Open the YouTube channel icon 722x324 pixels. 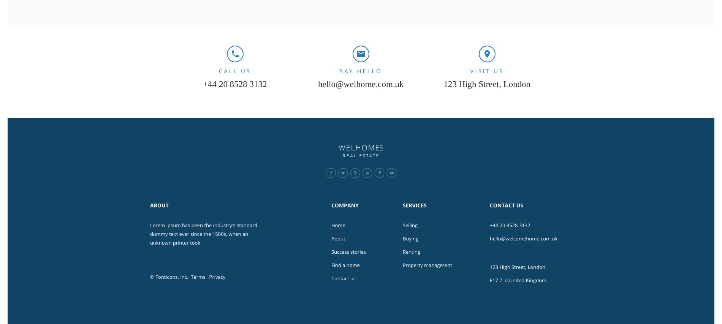tap(391, 173)
